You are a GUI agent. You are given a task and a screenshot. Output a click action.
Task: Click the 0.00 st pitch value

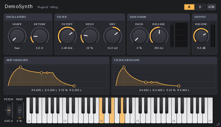tap(9, 121)
